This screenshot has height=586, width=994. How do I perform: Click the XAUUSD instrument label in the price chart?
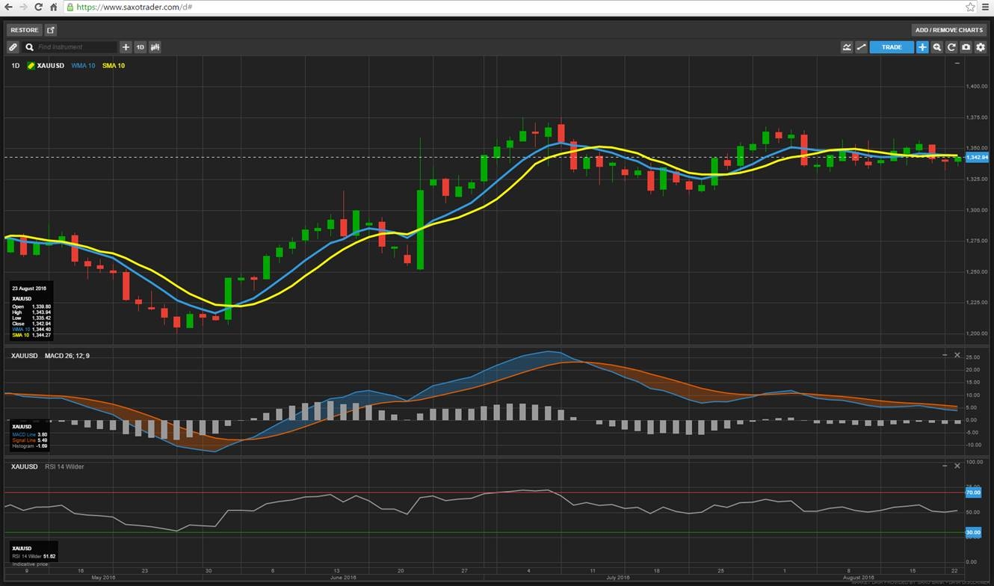(x=50, y=66)
